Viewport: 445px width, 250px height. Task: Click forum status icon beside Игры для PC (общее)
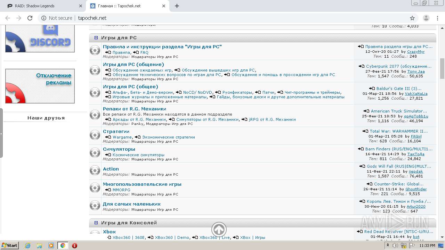[x=95, y=92]
